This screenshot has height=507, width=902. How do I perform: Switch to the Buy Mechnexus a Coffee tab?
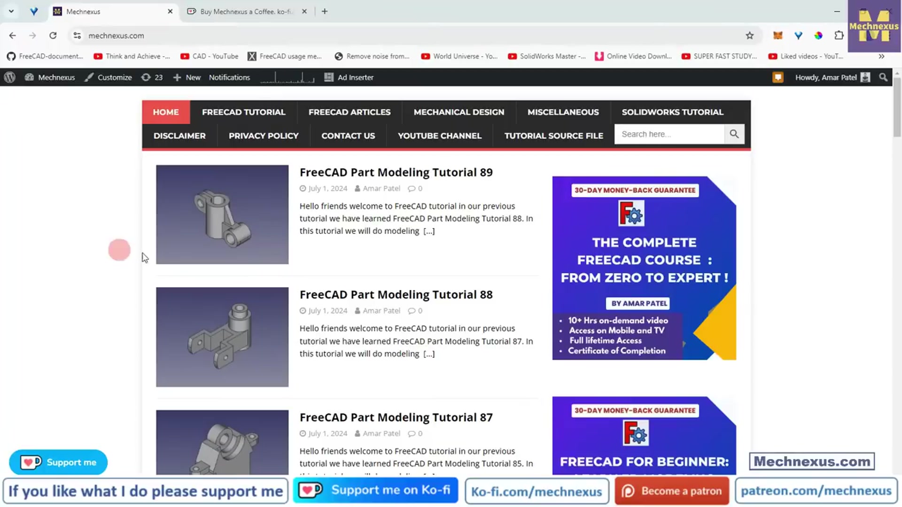(246, 11)
